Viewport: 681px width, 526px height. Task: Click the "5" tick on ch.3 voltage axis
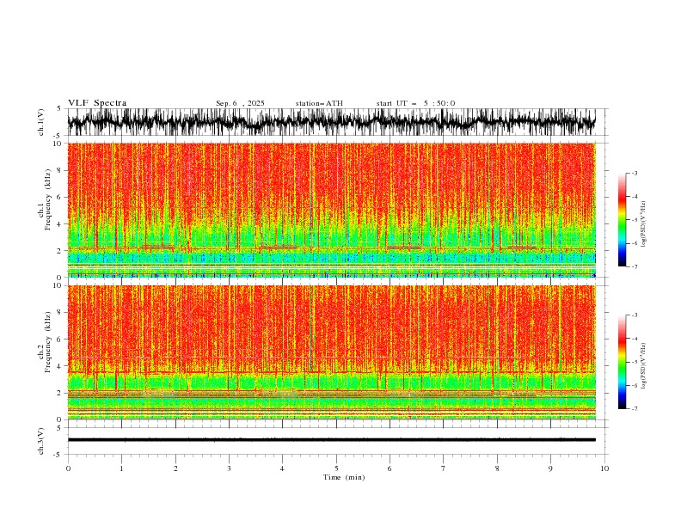[59, 427]
